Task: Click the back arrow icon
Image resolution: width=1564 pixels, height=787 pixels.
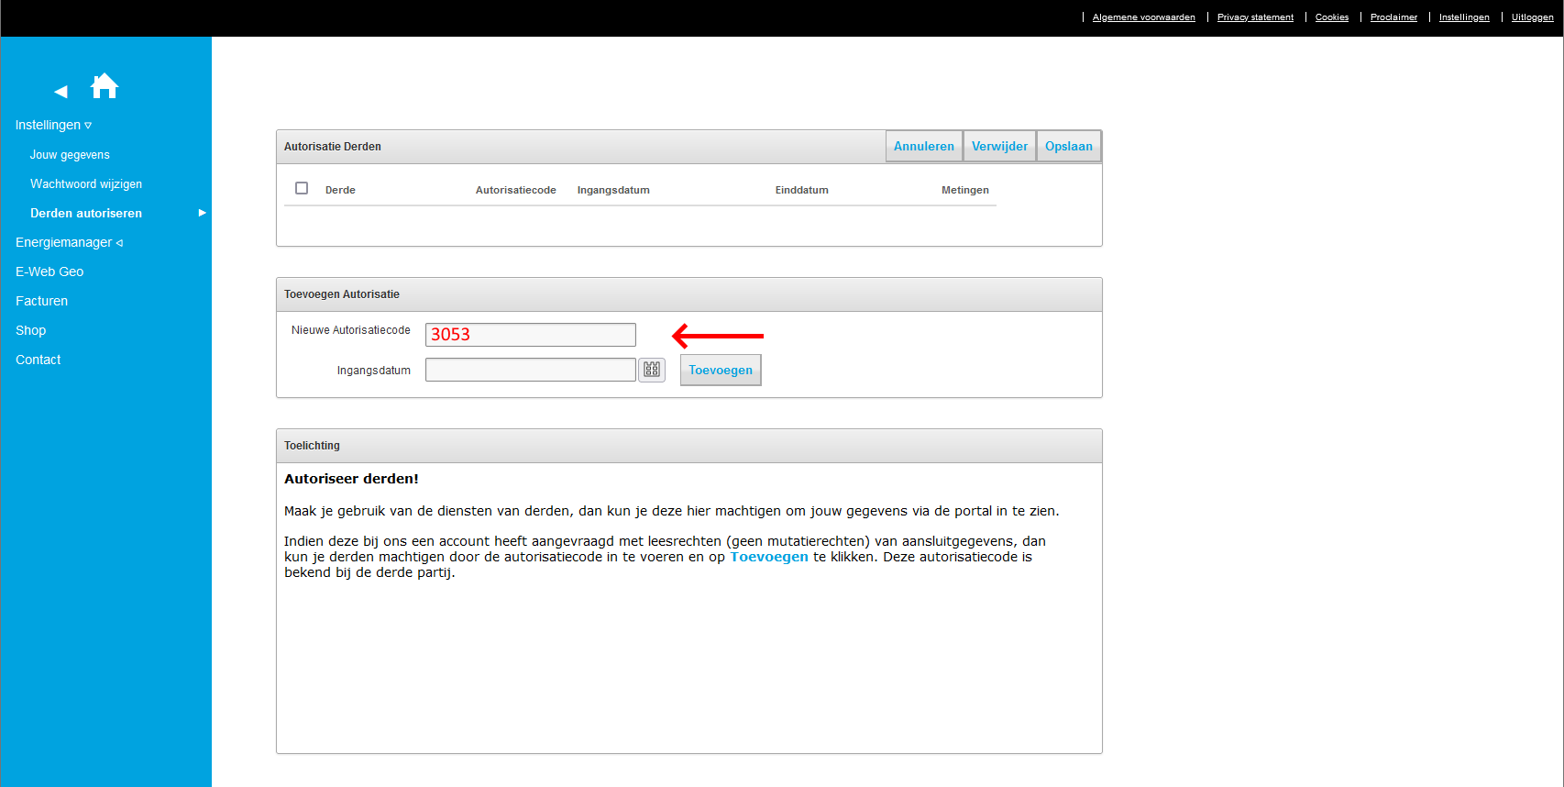Action: 61,92
